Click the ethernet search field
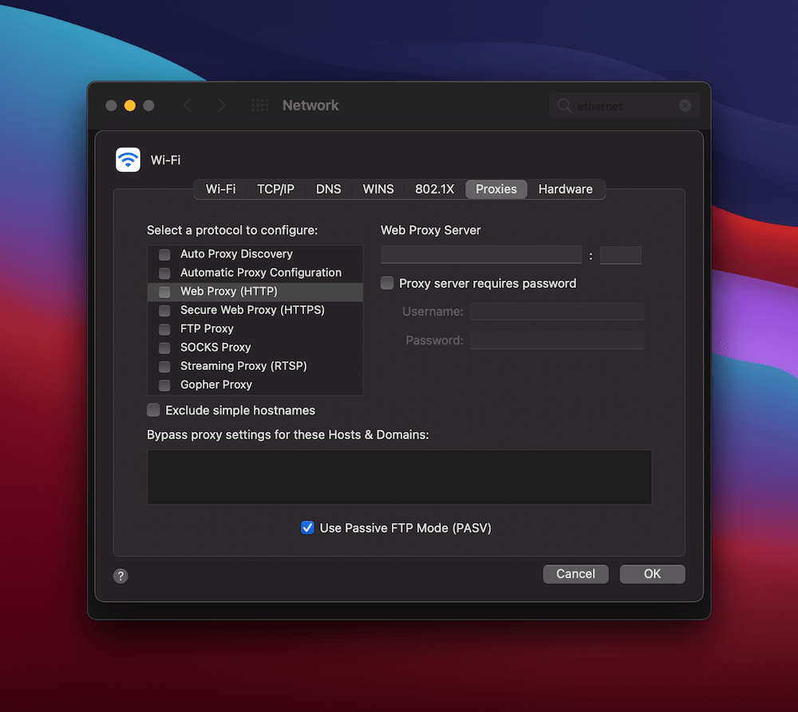Screen dimensions: 798x712 click(x=623, y=106)
